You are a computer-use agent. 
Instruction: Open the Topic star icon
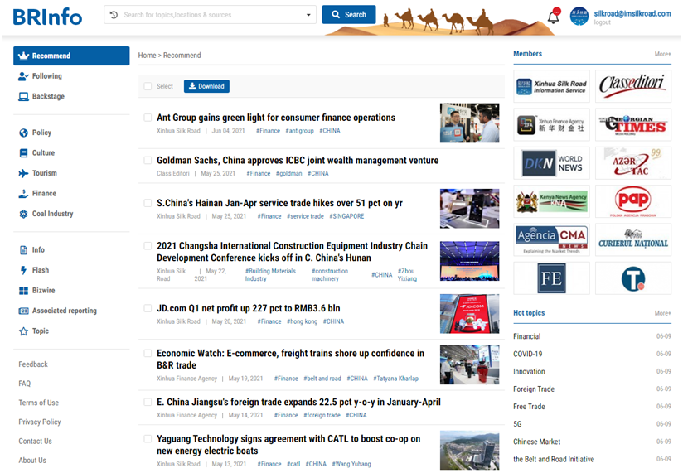(24, 331)
